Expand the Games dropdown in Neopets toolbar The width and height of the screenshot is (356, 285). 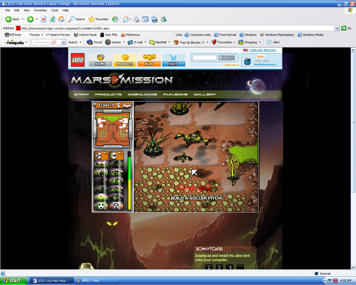[124, 42]
